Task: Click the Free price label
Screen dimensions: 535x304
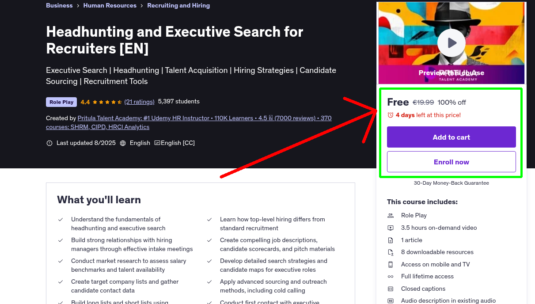Action: point(398,102)
